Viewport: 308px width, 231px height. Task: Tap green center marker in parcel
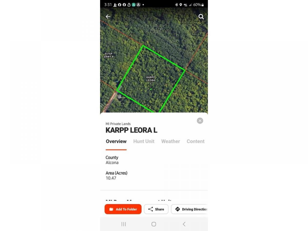[151, 89]
